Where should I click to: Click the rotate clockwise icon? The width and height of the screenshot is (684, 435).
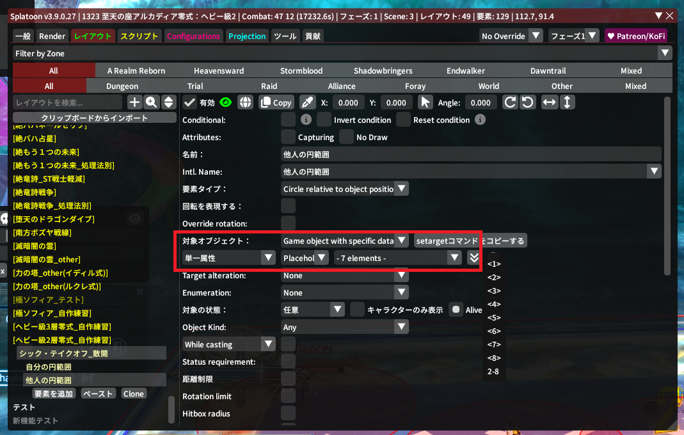point(510,102)
